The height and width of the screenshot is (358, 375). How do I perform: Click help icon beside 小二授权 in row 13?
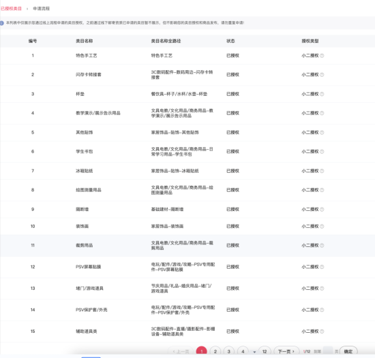click(322, 289)
